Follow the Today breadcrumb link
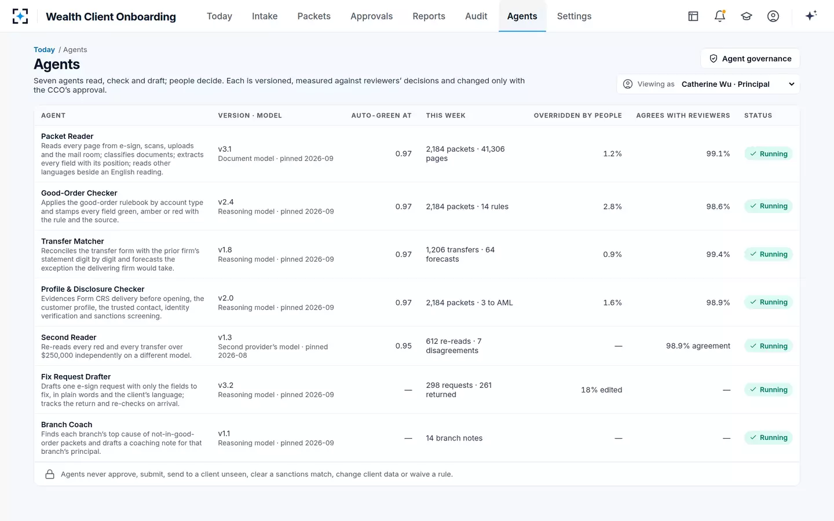The image size is (834, 521). 44,50
